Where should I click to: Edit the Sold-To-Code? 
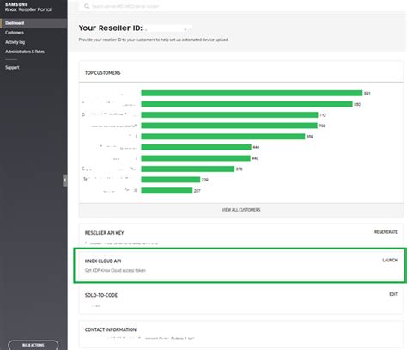pyautogui.click(x=393, y=294)
